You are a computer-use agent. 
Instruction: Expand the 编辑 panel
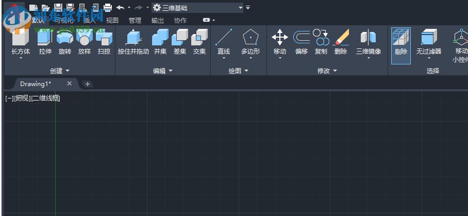[x=163, y=71]
